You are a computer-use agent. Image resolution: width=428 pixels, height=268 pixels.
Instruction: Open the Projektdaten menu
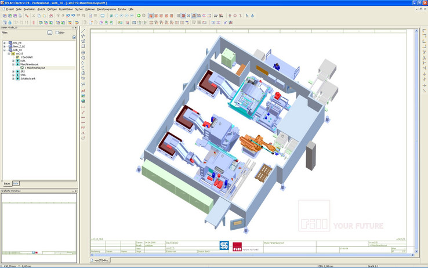66,9
